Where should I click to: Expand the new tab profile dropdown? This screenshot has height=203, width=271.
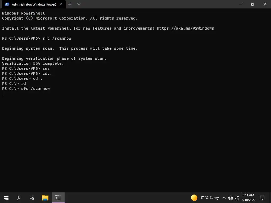click(79, 4)
